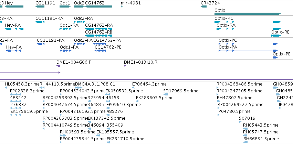Select the 355409 cDNA feature

[108, 129]
